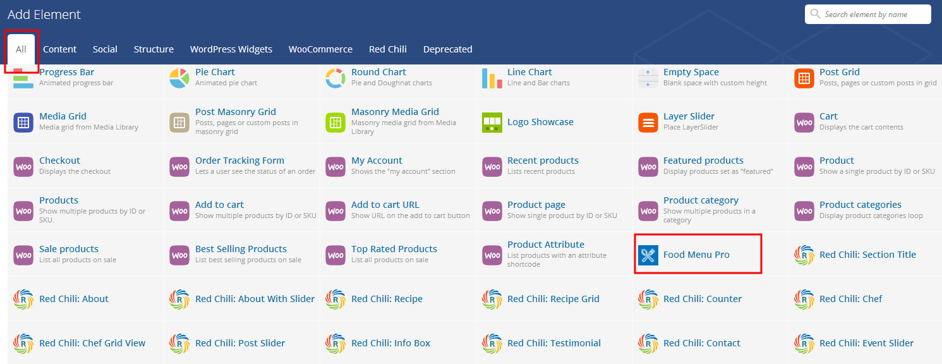Click the Woo icon beside Cart

click(x=804, y=123)
